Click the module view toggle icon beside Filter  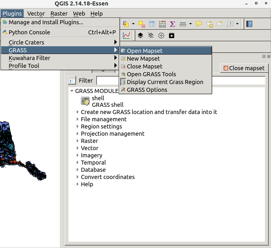click(x=72, y=81)
